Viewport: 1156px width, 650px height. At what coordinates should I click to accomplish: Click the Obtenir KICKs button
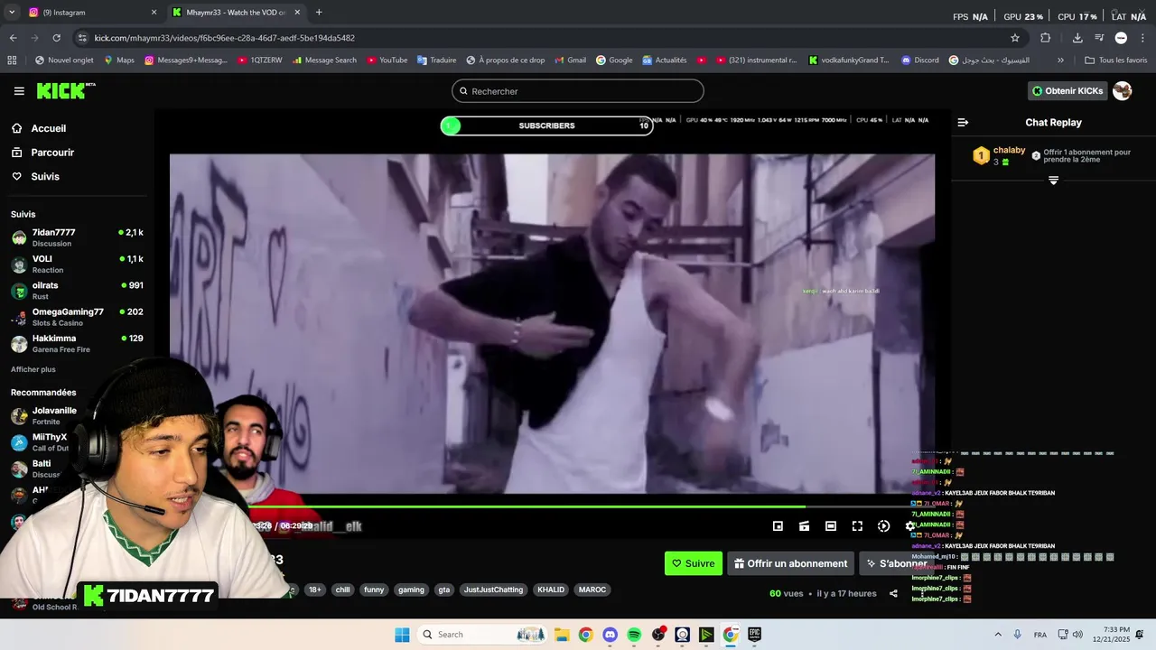coord(1067,91)
